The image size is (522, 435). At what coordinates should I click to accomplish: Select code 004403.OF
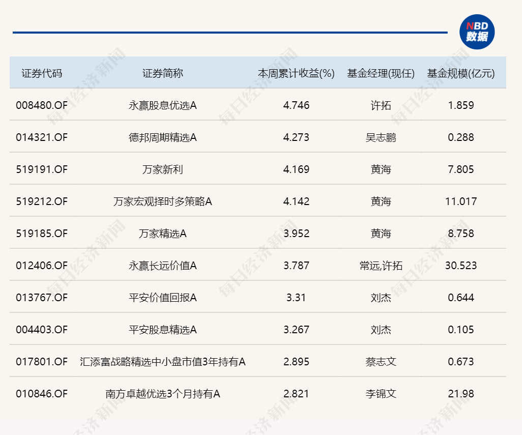point(42,330)
